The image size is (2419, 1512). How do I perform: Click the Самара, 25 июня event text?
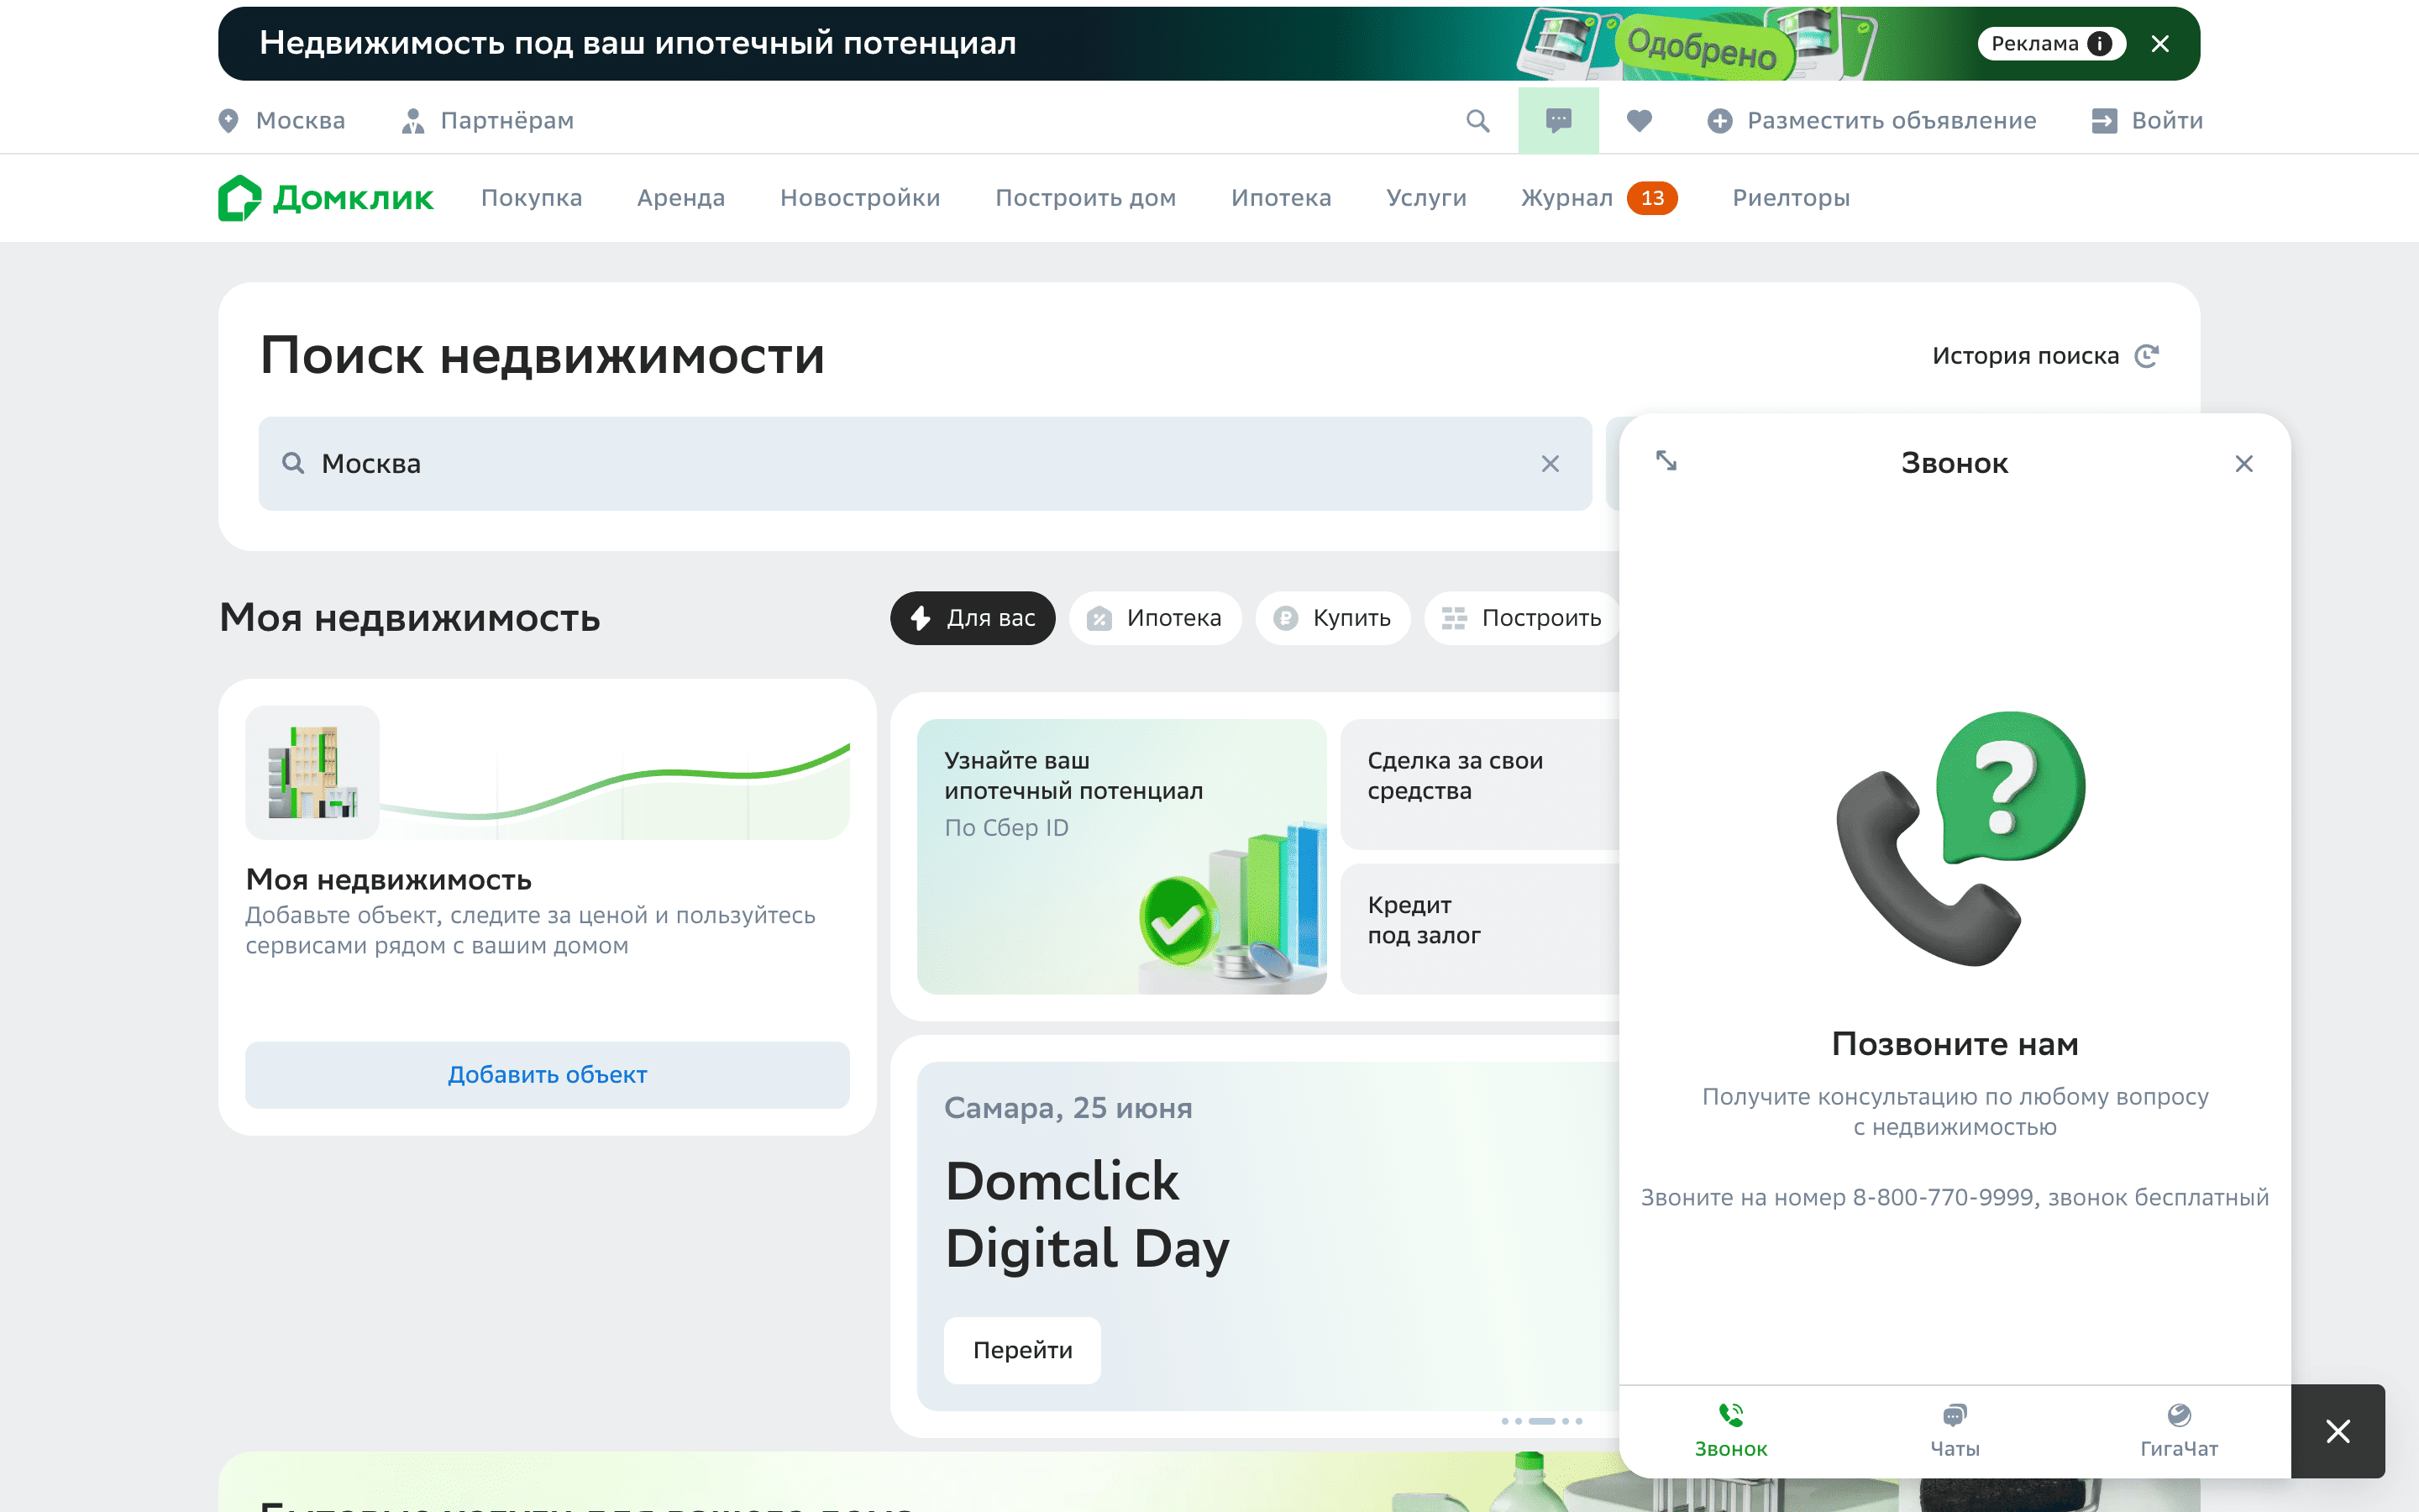[x=1068, y=1108]
